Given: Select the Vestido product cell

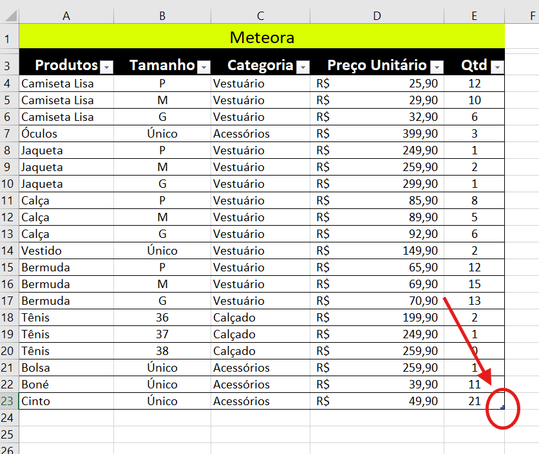Looking at the screenshot, I should pyautogui.click(x=66, y=251).
